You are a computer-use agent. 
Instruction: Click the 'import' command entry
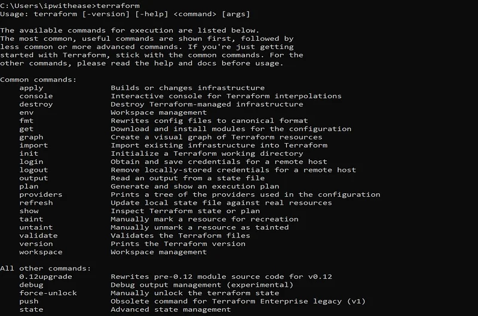coord(33,145)
